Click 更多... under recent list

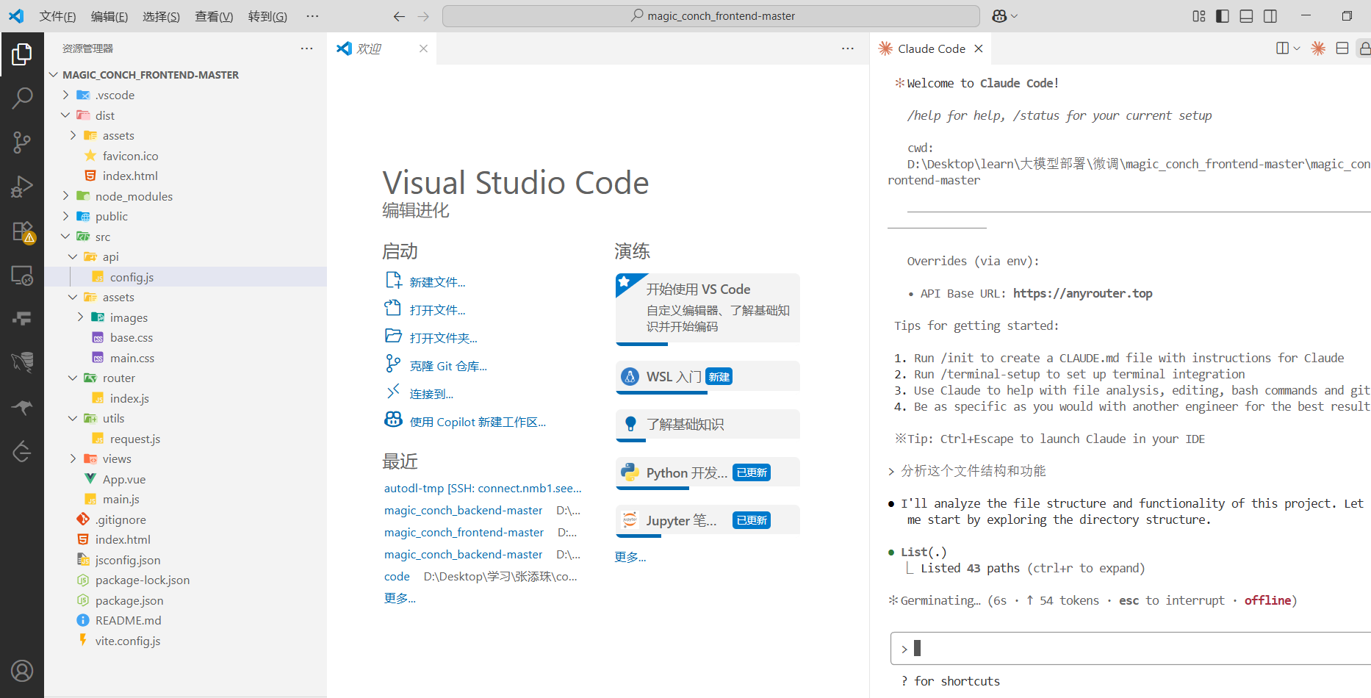click(400, 598)
